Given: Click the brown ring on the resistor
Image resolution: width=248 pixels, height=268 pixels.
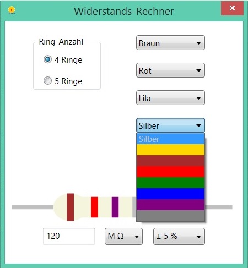Looking at the screenshot, I should coord(71,207).
